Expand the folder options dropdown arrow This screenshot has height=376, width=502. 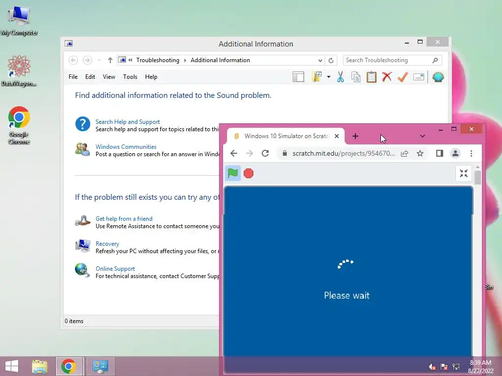(329, 77)
